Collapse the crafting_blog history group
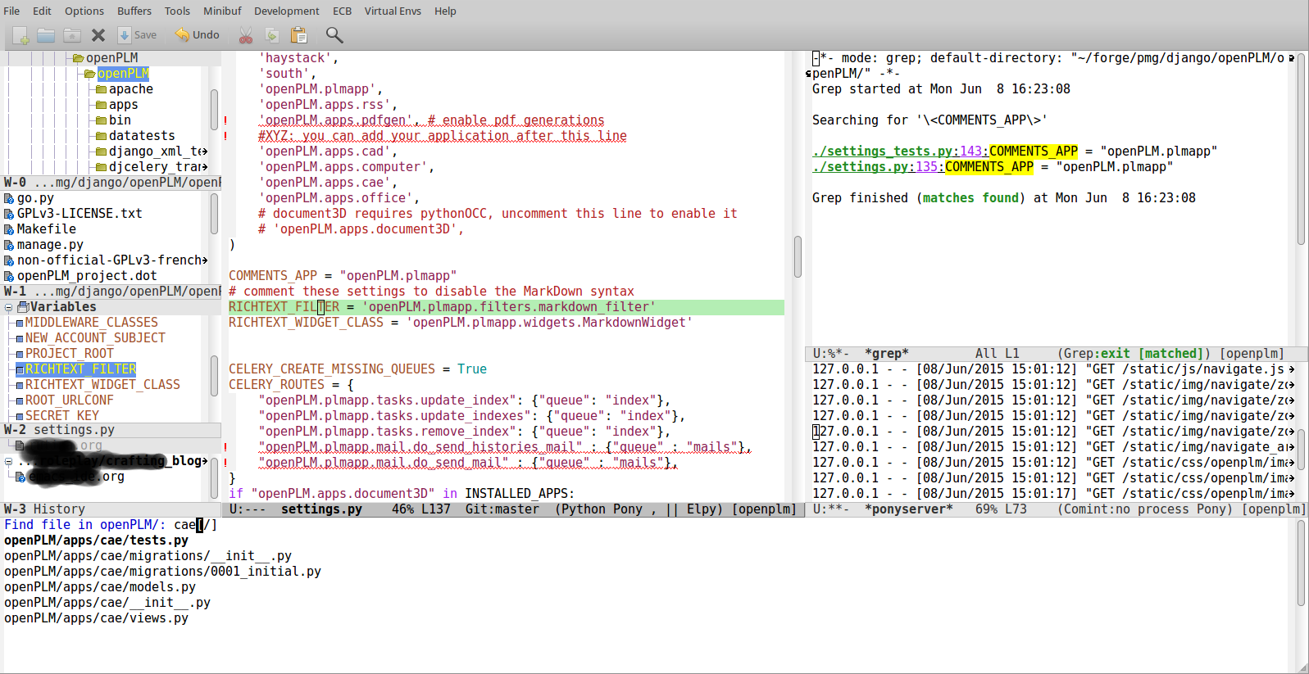The image size is (1309, 674). point(9,462)
